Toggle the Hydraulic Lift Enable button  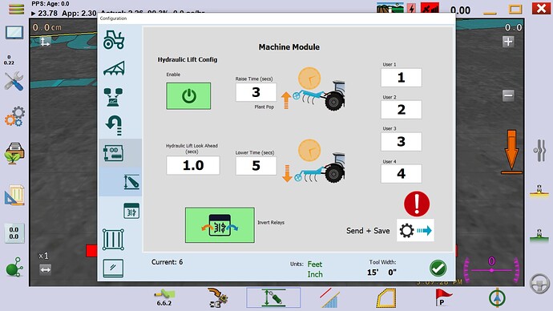(188, 96)
